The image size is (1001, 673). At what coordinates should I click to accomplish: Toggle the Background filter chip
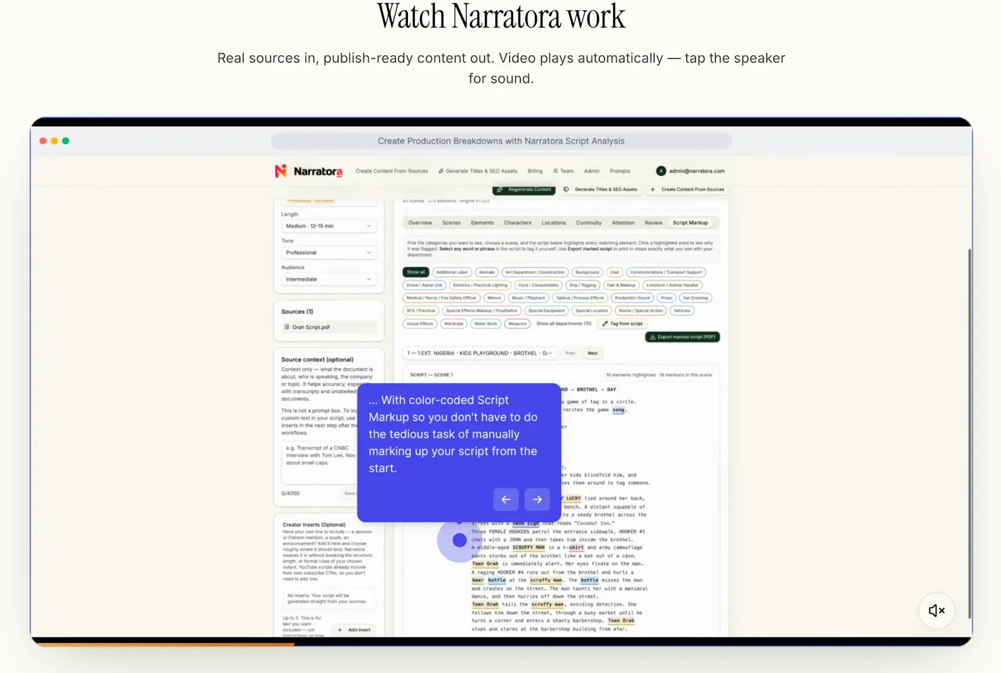tap(587, 272)
